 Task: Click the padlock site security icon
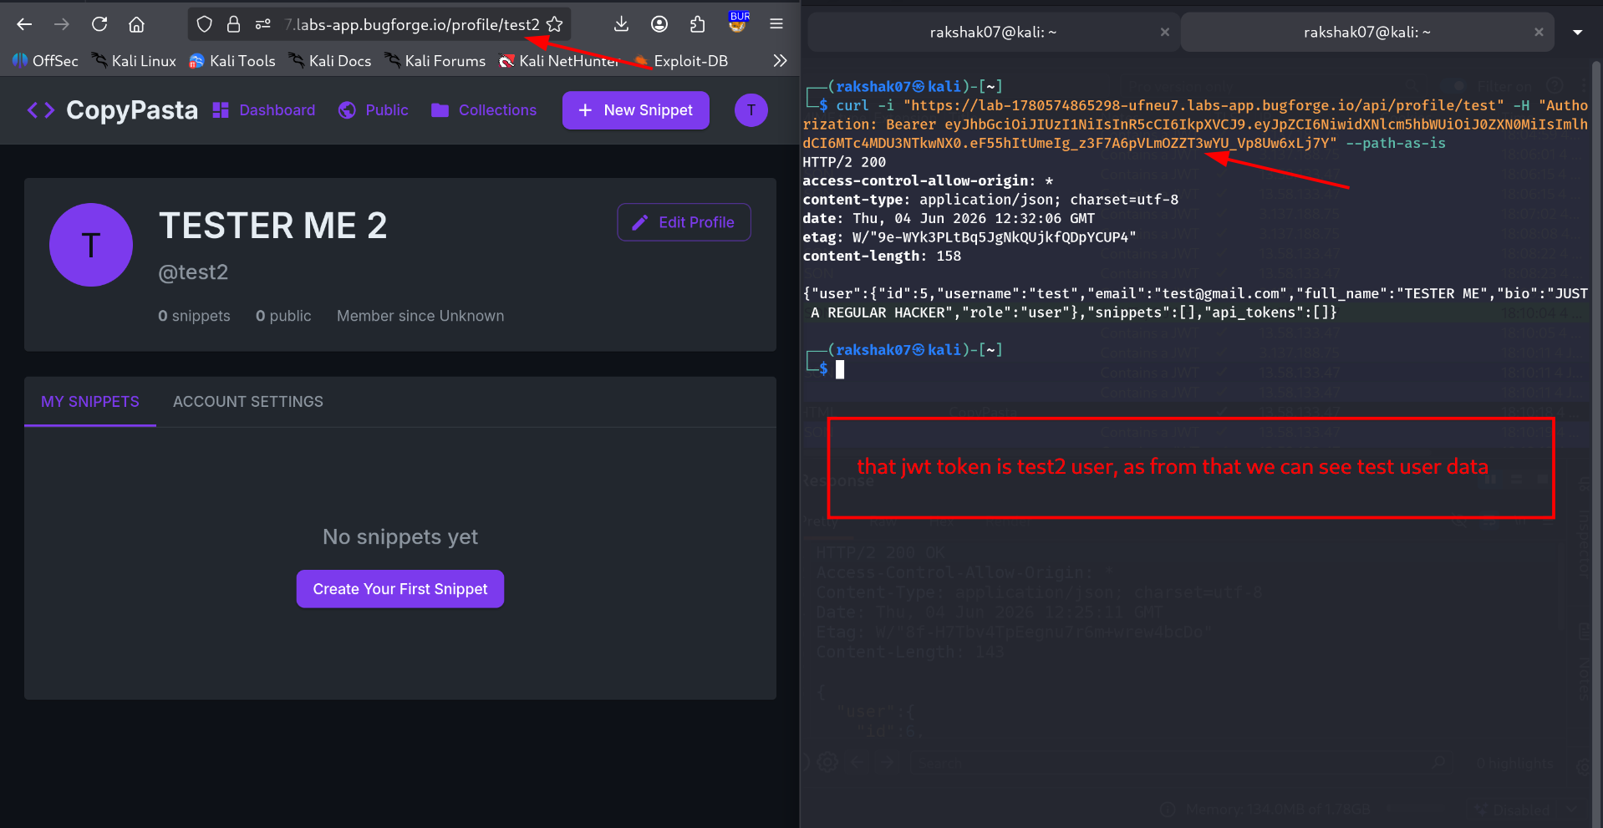coord(234,24)
